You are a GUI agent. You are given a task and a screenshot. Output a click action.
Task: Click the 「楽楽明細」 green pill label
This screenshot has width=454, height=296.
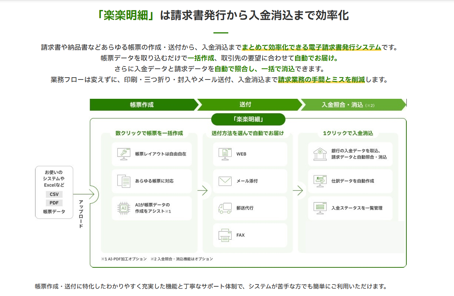coord(248,119)
